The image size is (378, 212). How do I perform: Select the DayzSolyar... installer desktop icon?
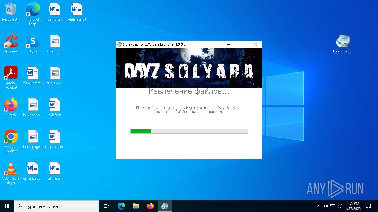click(343, 44)
